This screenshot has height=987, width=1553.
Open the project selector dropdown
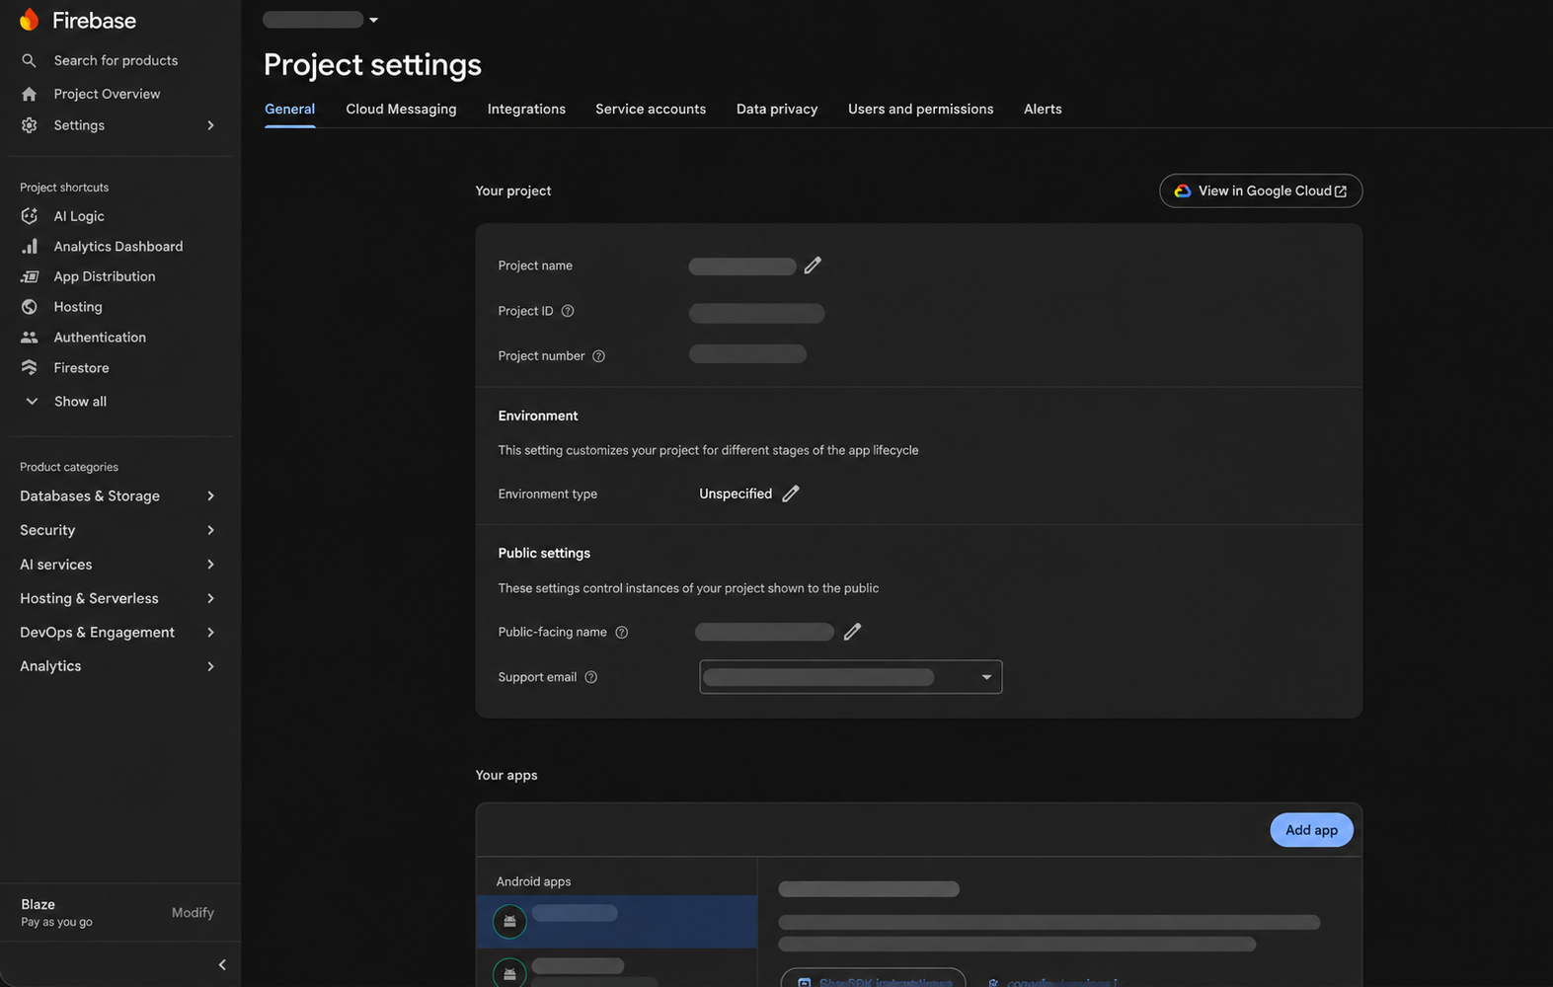pos(321,20)
